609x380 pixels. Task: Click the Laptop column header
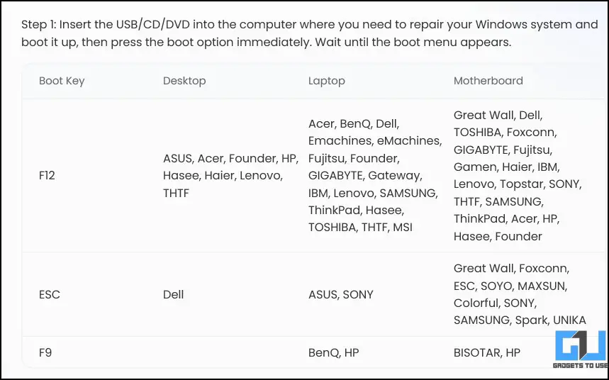pos(326,81)
